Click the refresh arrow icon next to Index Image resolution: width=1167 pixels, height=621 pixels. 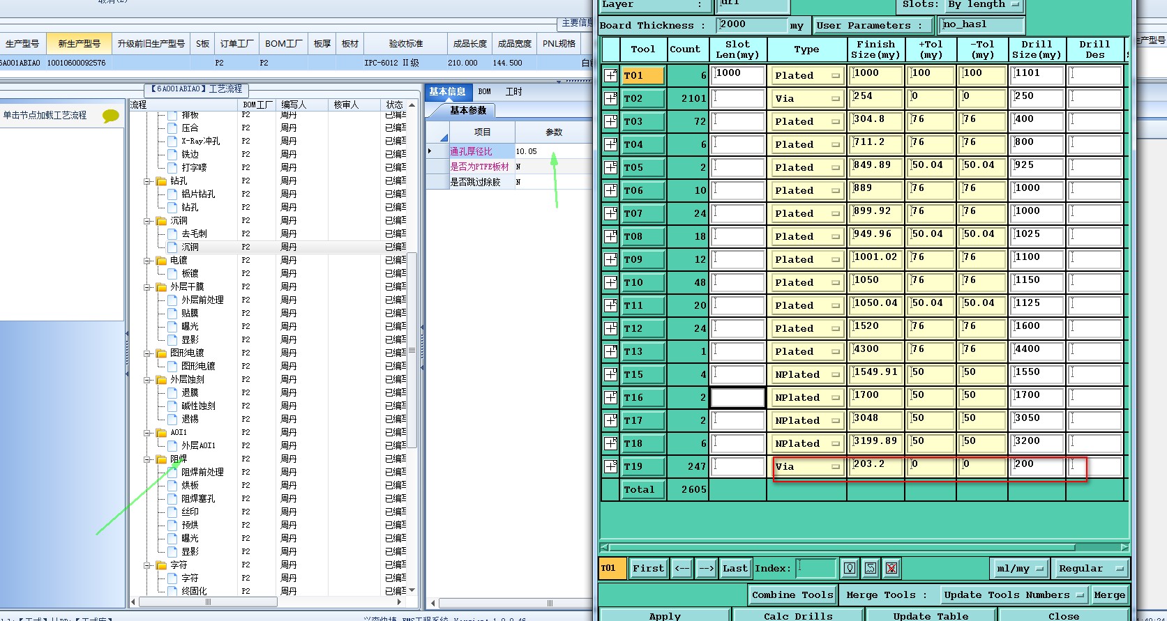tap(871, 569)
